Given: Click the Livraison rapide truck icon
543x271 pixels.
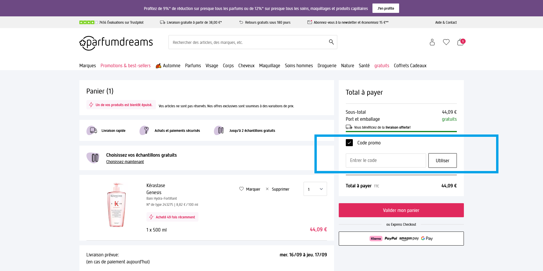Looking at the screenshot, I should 92,130.
